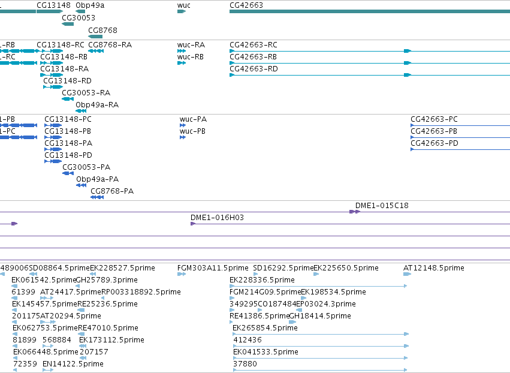Select the GH18414.5prime EST label
Screen dimensions: 510x373
[320, 317]
